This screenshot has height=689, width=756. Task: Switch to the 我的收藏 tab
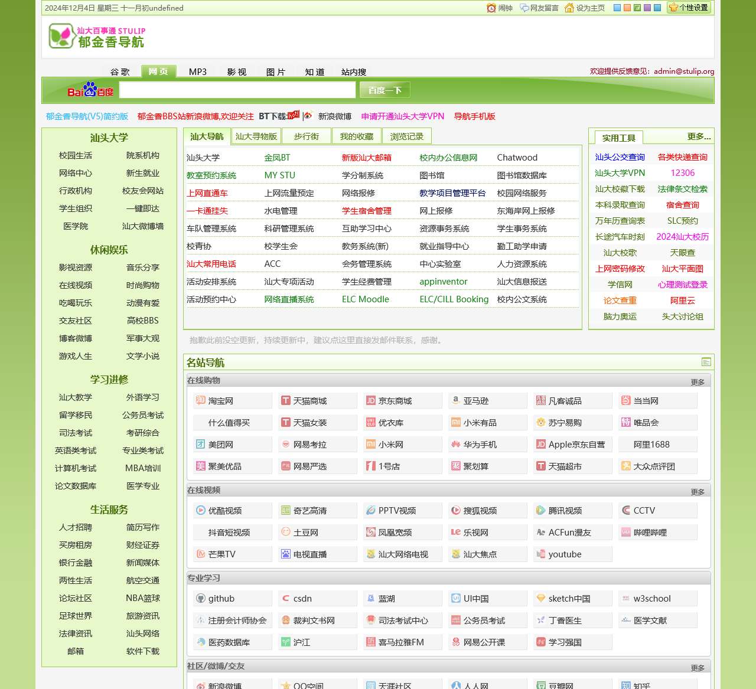coord(357,136)
